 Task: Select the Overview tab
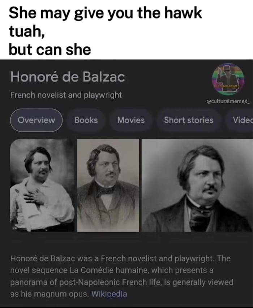36,120
